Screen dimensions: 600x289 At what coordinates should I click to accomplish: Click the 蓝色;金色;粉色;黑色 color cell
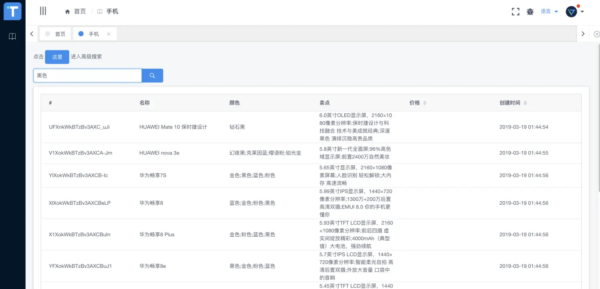tap(252, 203)
